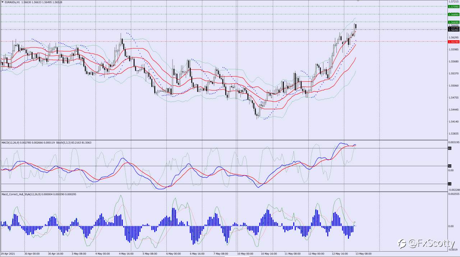460x257 pixels.
Task: Click MACD scale value 0.003195
Action: (454, 142)
